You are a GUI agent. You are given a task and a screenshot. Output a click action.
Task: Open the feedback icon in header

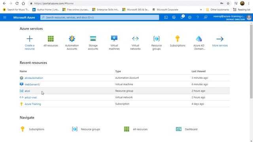click(x=206, y=17)
